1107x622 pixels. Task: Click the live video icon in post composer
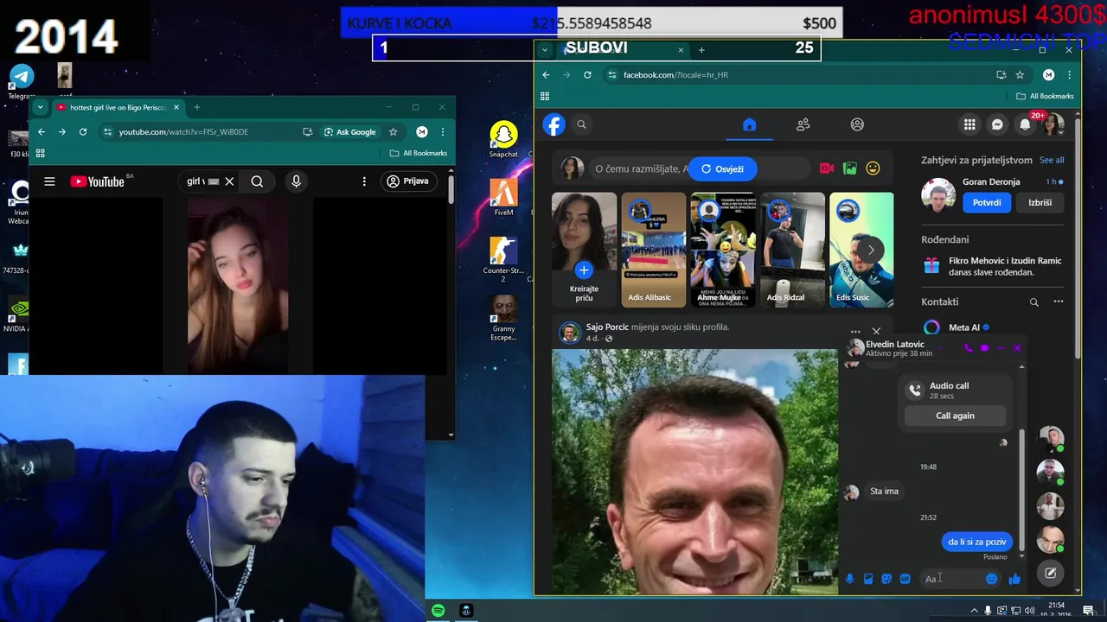827,168
